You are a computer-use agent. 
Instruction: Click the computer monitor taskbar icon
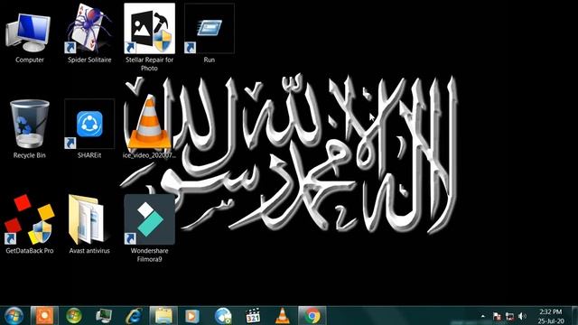104,316
